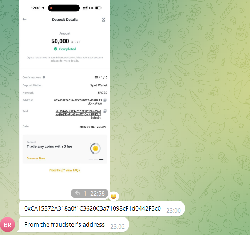This screenshot has width=250, height=235.
Task: Open the BR user avatar
Action: click(8, 225)
